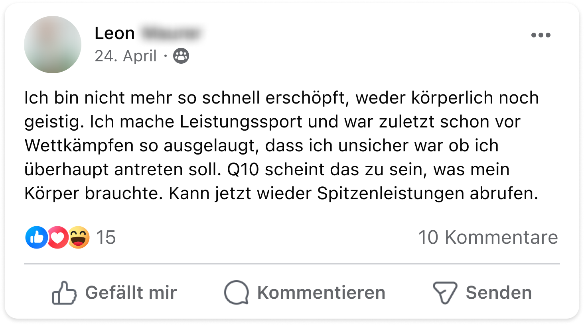Click the post audience group icon
Screen dimensions: 584x325
tap(181, 56)
